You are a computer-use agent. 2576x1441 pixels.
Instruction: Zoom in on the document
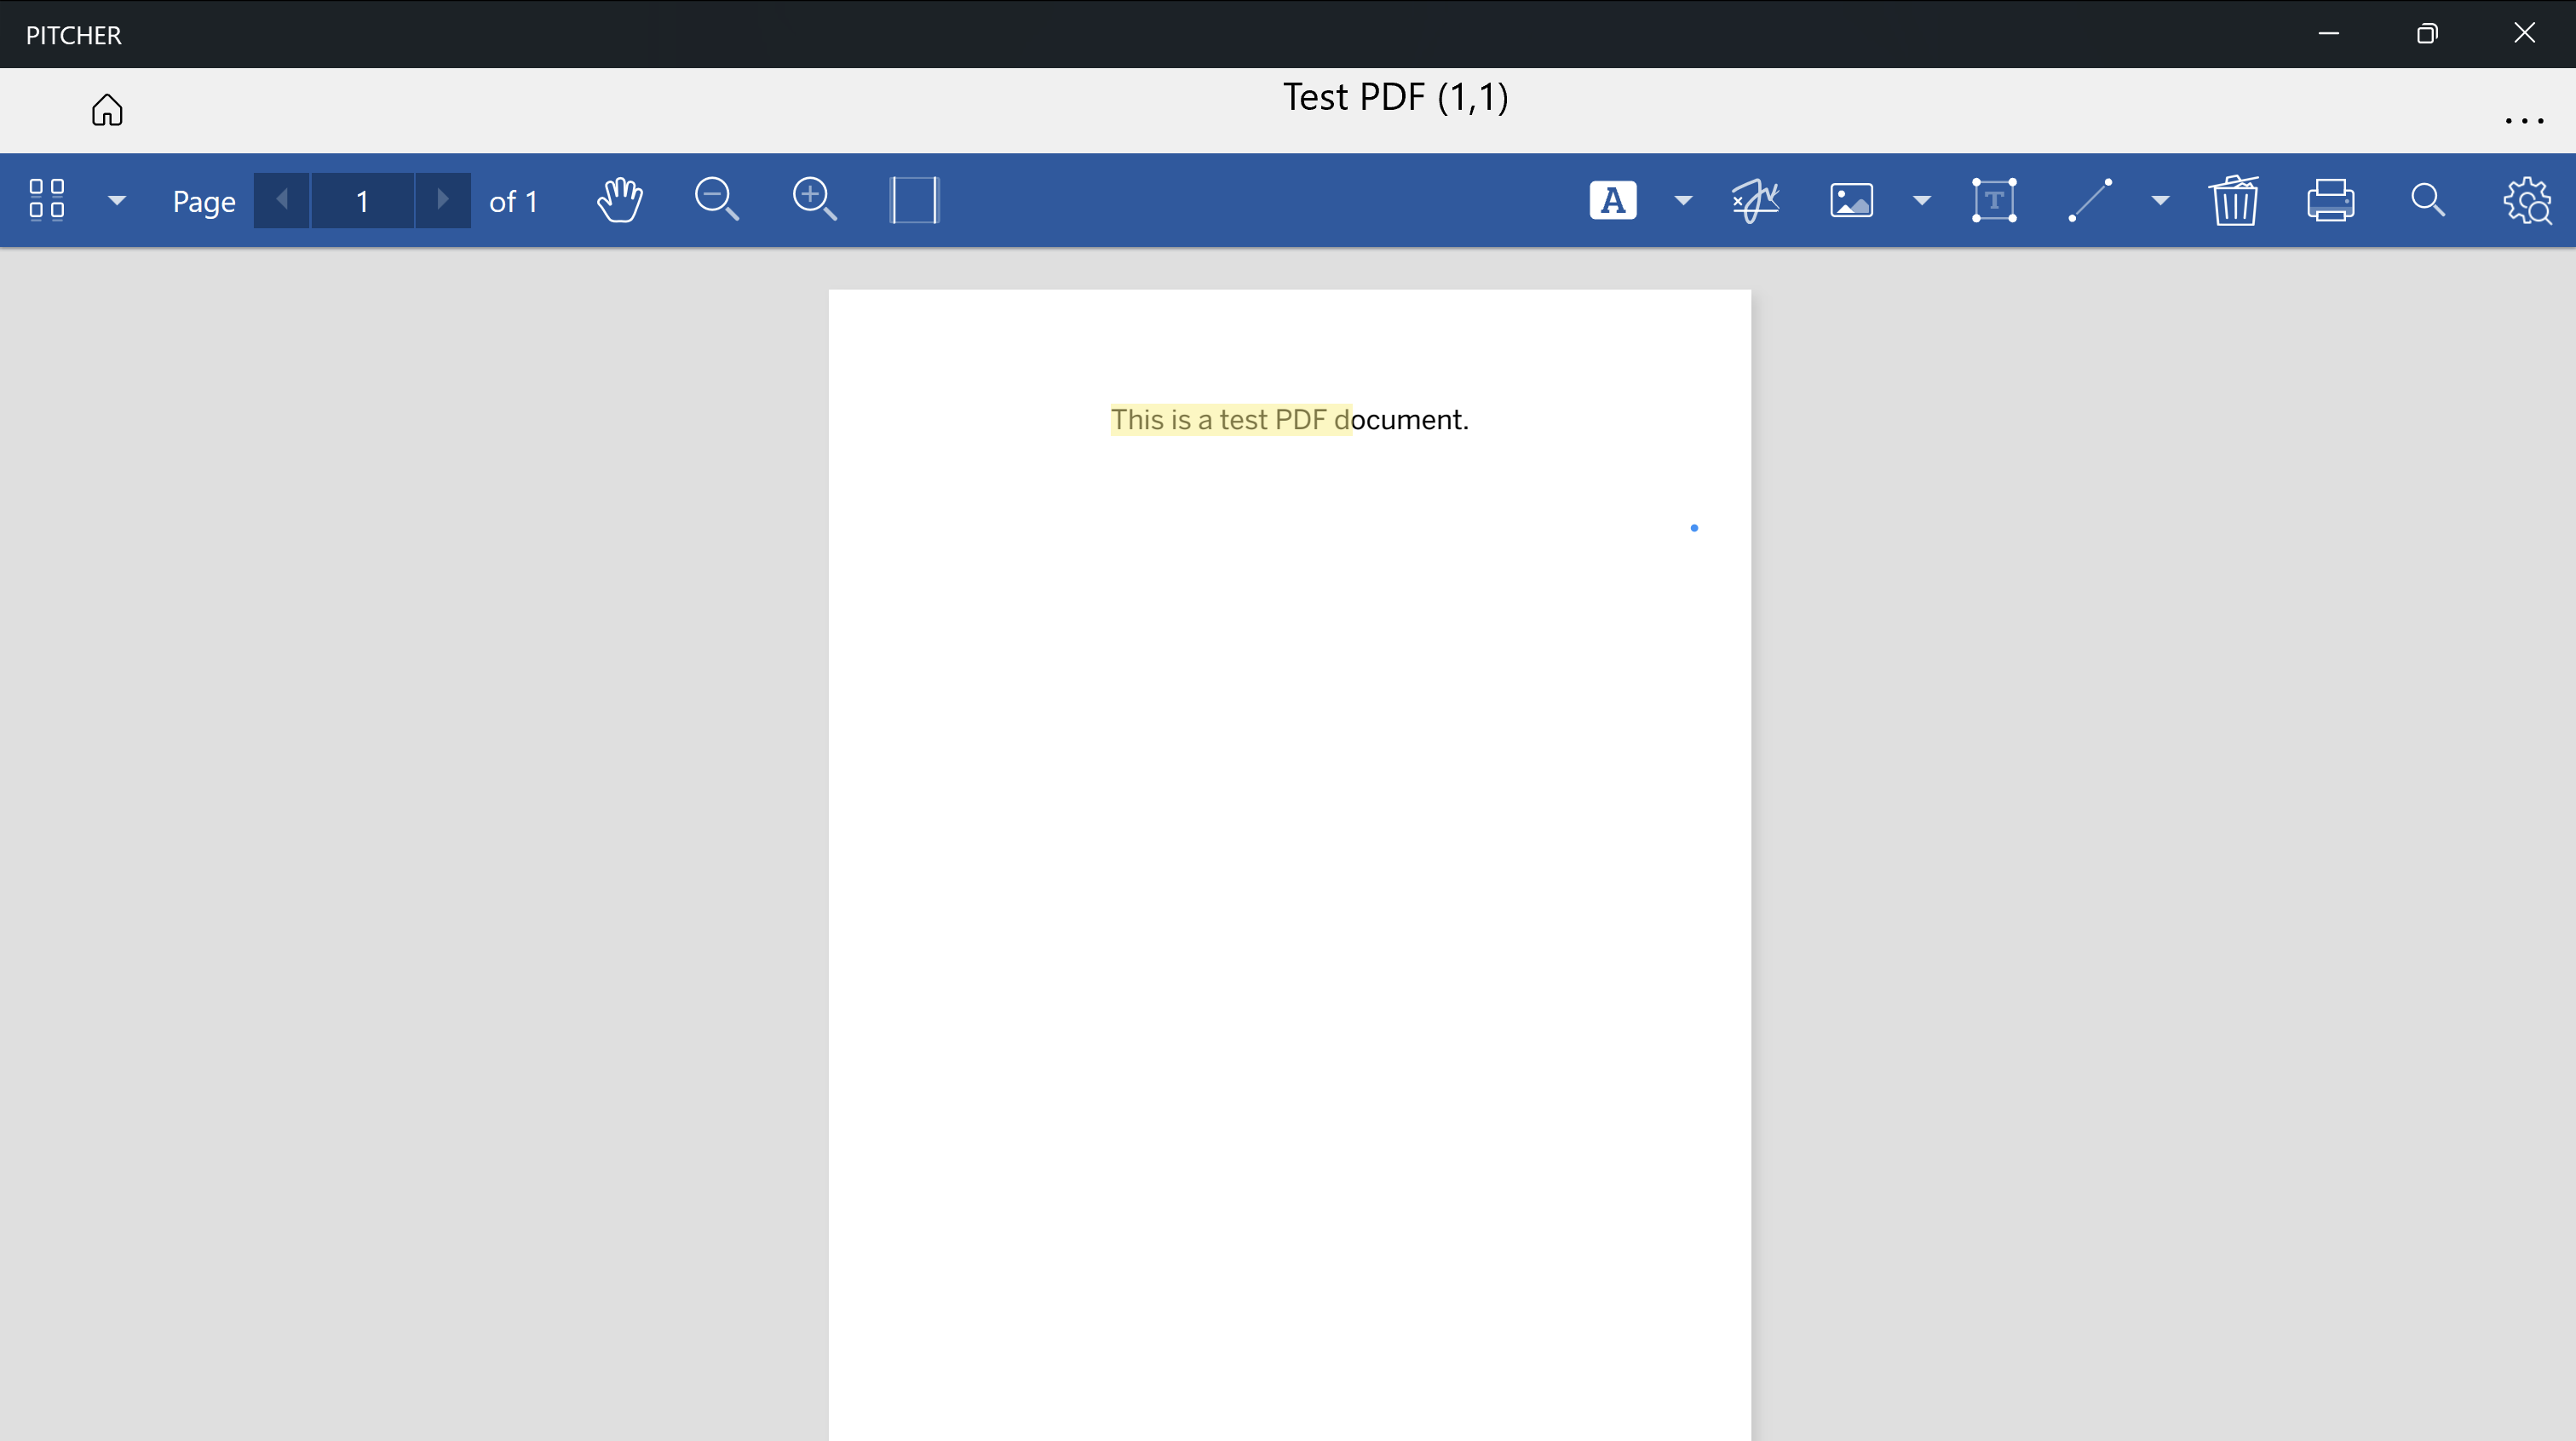[814, 200]
